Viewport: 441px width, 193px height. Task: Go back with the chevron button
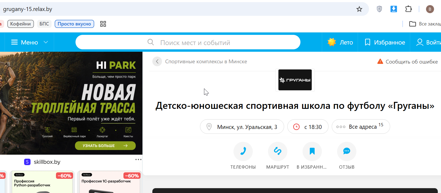coord(157,62)
